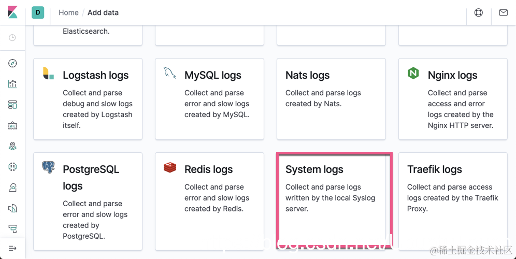Open Logs in the sidebar
This screenshot has height=259, width=516.
click(12, 208)
